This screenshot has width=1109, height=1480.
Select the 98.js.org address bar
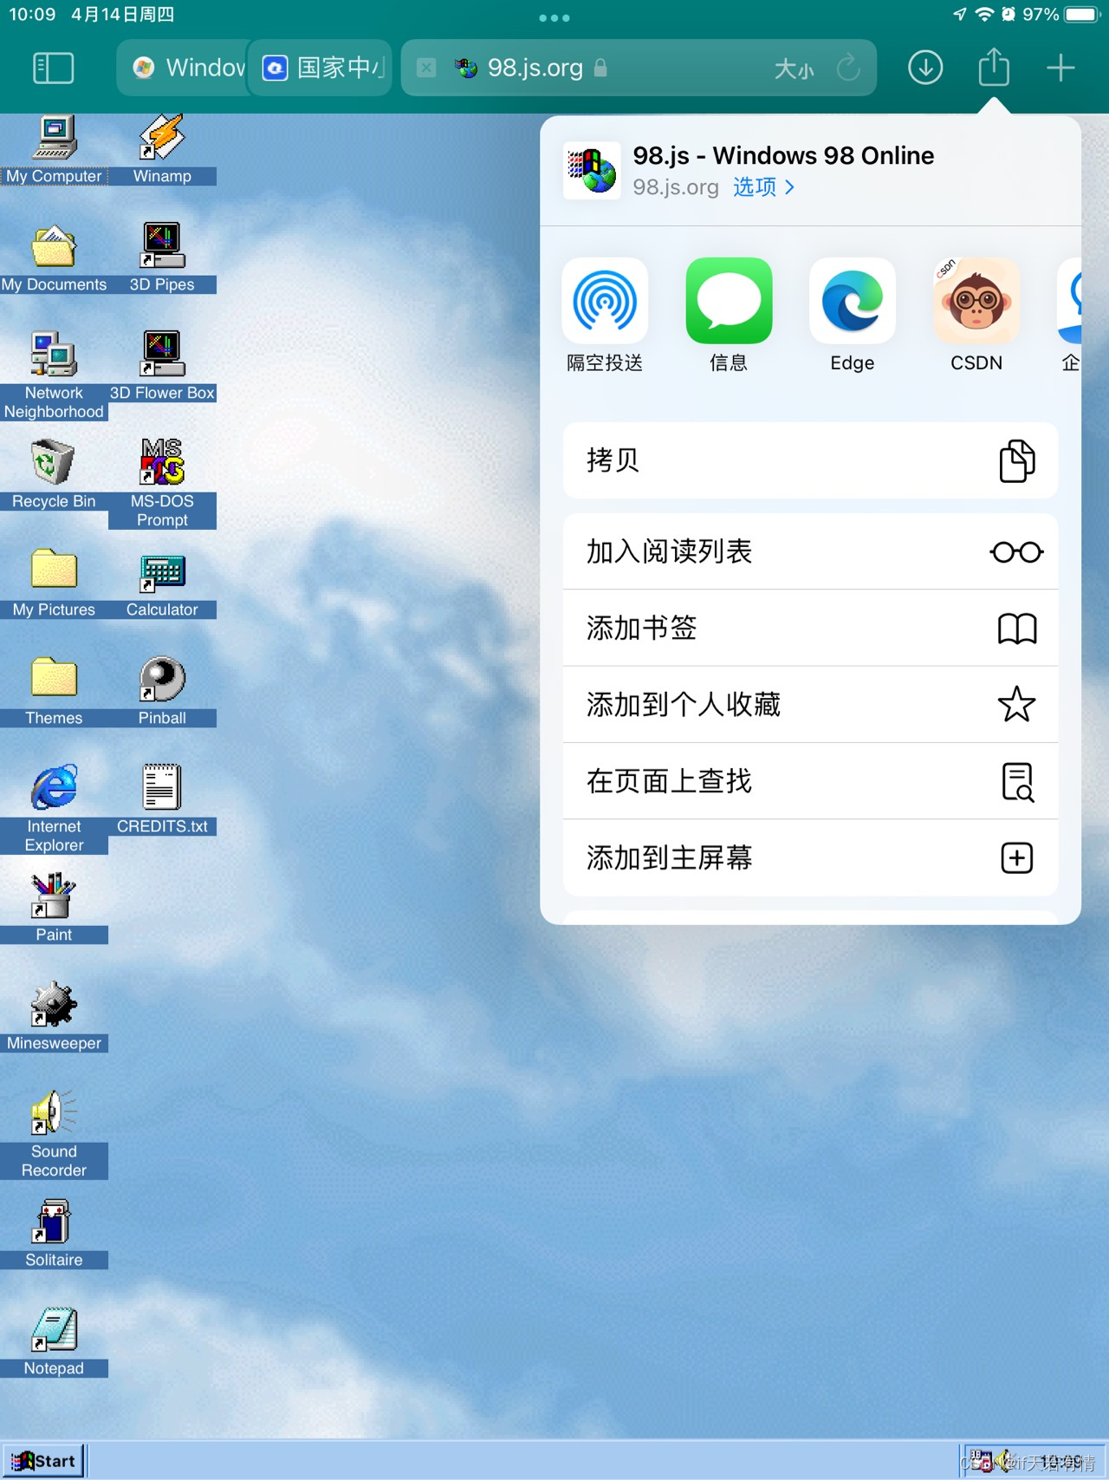click(639, 68)
